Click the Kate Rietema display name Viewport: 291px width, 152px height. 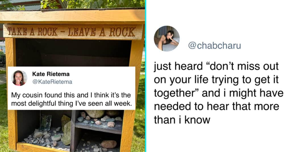(51, 74)
